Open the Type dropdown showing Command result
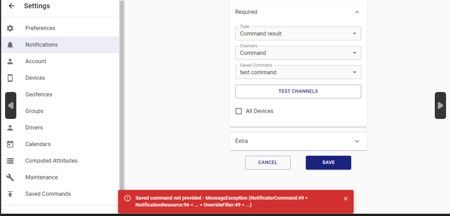 [298, 34]
